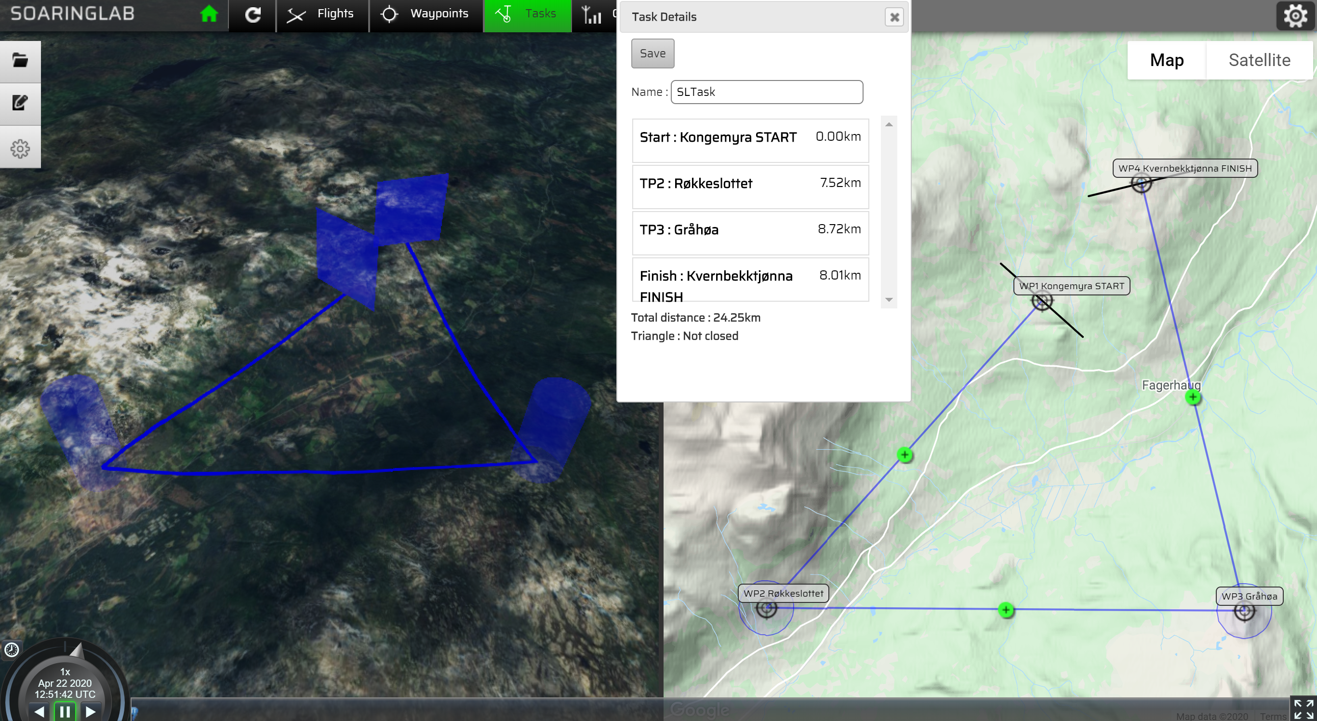
Task: Click the clock icon near time dial
Action: pyautogui.click(x=11, y=649)
